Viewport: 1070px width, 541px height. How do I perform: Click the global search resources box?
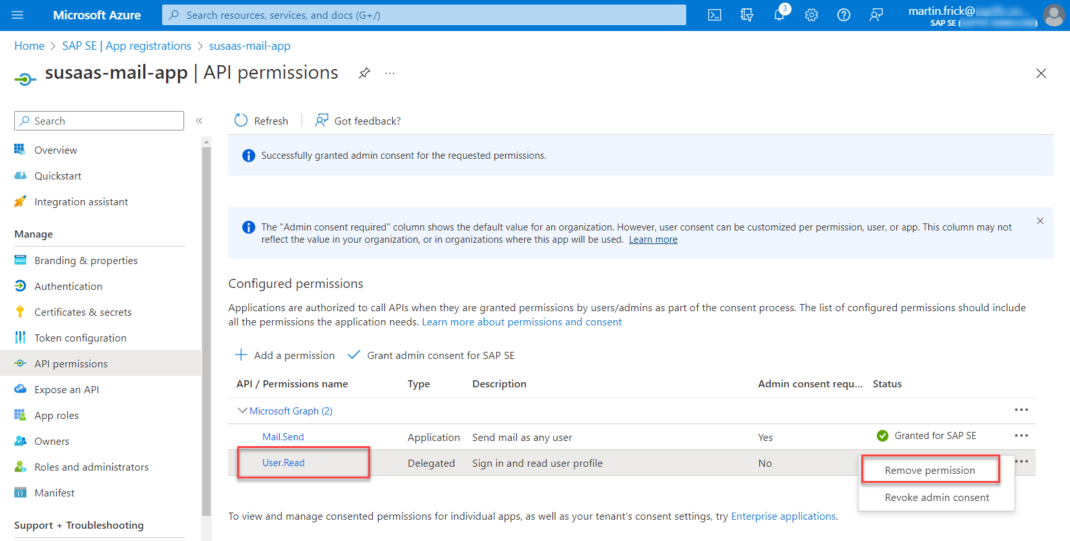(424, 15)
